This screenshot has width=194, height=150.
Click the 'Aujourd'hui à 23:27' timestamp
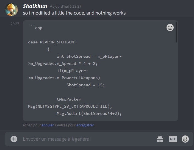pyautogui.click(x=66, y=6)
